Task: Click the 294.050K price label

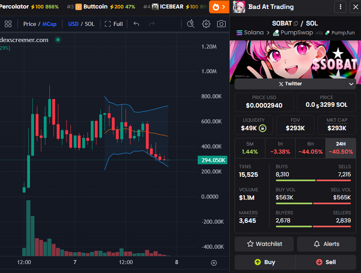Action: click(212, 160)
